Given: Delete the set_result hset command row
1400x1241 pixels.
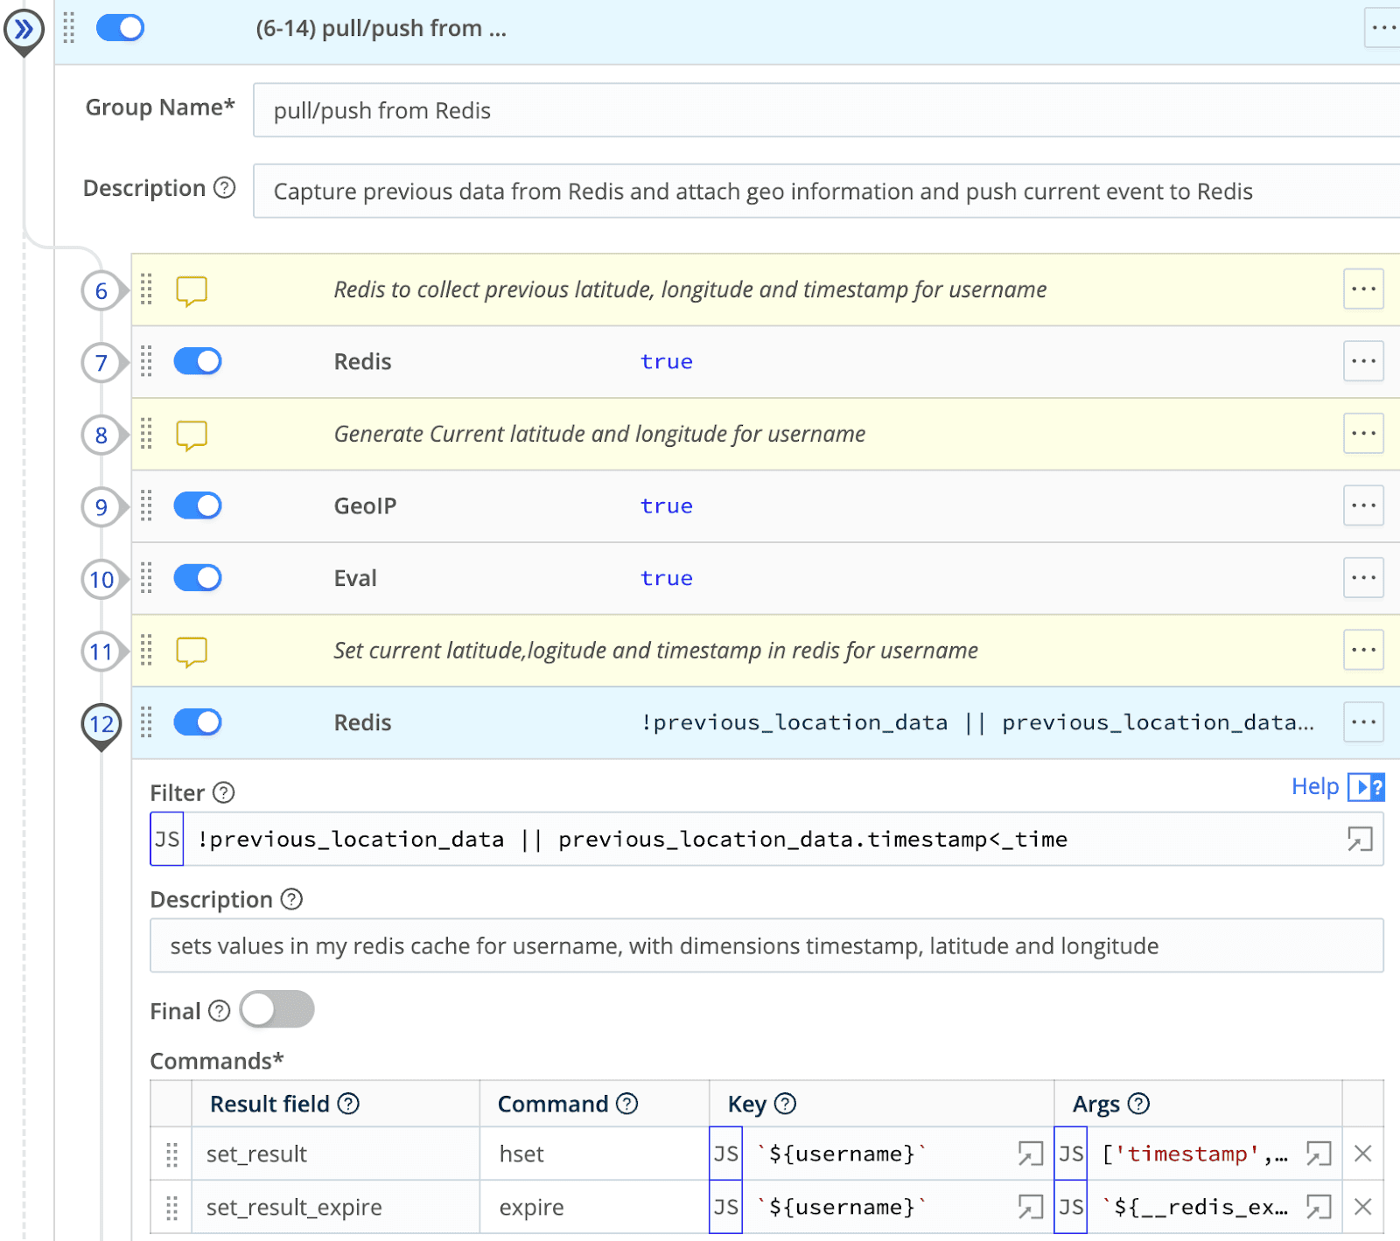Looking at the screenshot, I should (x=1362, y=1154).
